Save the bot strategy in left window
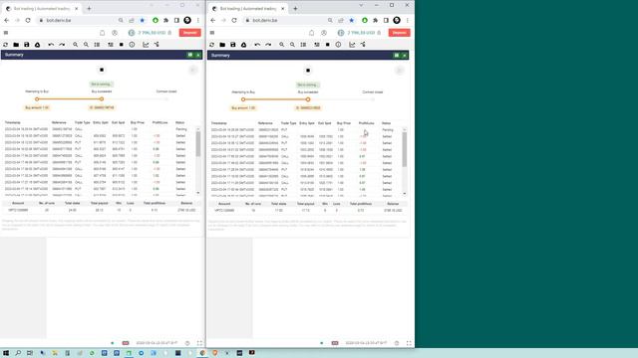The image size is (638, 358). point(27,45)
